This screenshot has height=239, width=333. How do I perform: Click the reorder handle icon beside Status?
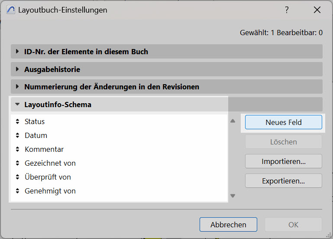pyautogui.click(x=18, y=121)
